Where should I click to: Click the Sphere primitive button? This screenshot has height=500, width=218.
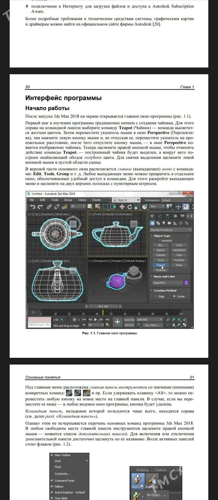(x=160, y=250)
